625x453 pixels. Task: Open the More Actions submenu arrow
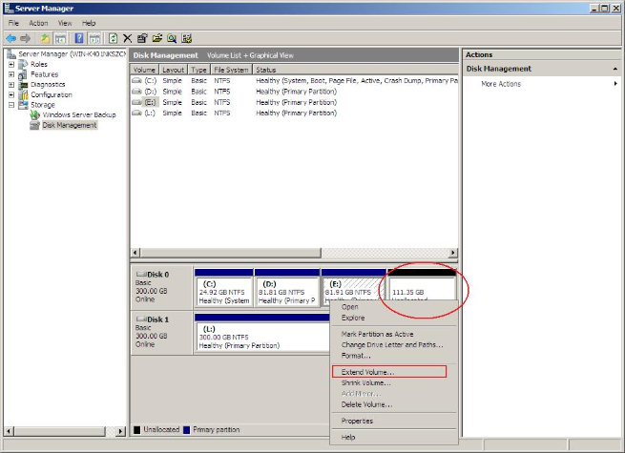click(615, 84)
